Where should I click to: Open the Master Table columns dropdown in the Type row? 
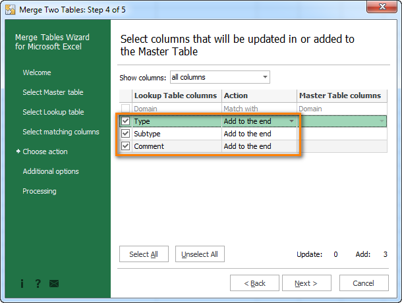pyautogui.click(x=383, y=121)
